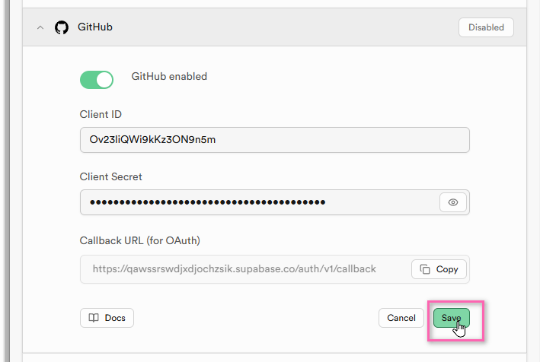The width and height of the screenshot is (540, 362).
Task: Click the GitHub logo icon
Action: click(62, 27)
